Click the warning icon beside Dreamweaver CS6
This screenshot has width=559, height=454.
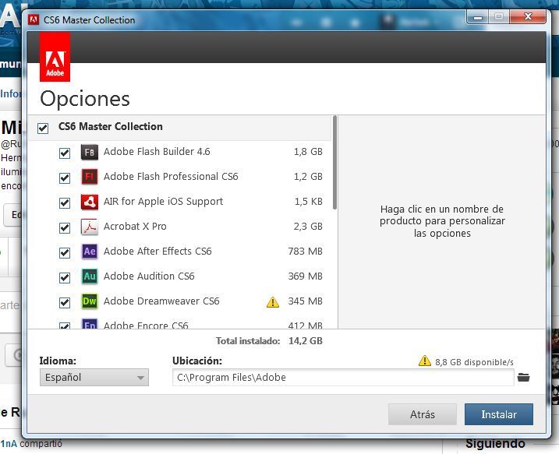pos(273,302)
